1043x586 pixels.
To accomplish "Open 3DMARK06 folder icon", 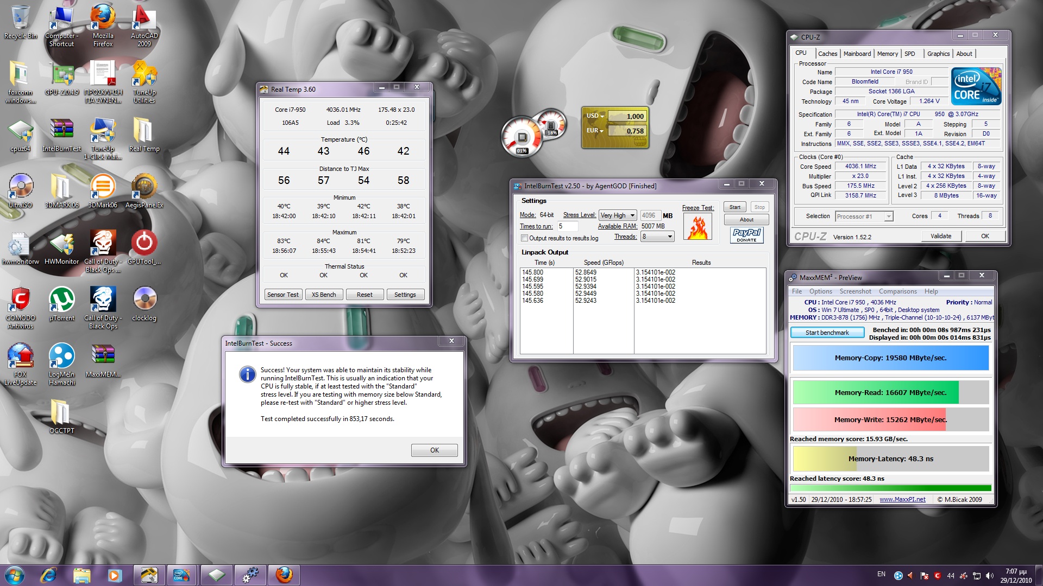I will point(62,192).
